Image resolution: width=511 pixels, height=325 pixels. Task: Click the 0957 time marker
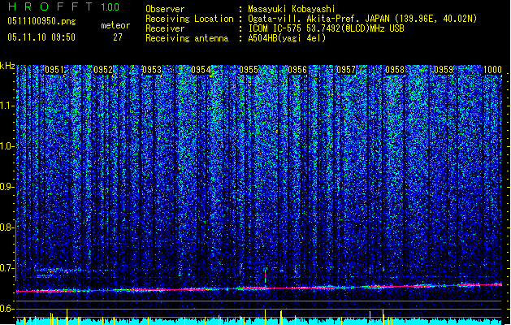346,70
